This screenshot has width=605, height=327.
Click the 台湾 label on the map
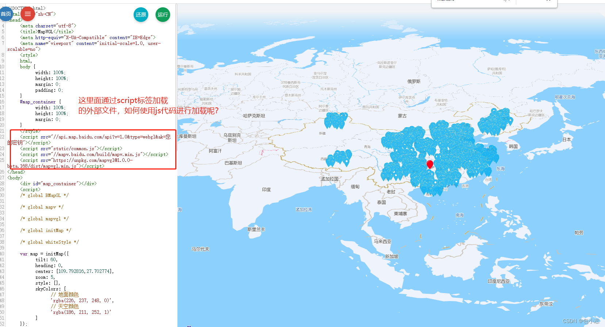point(489,180)
